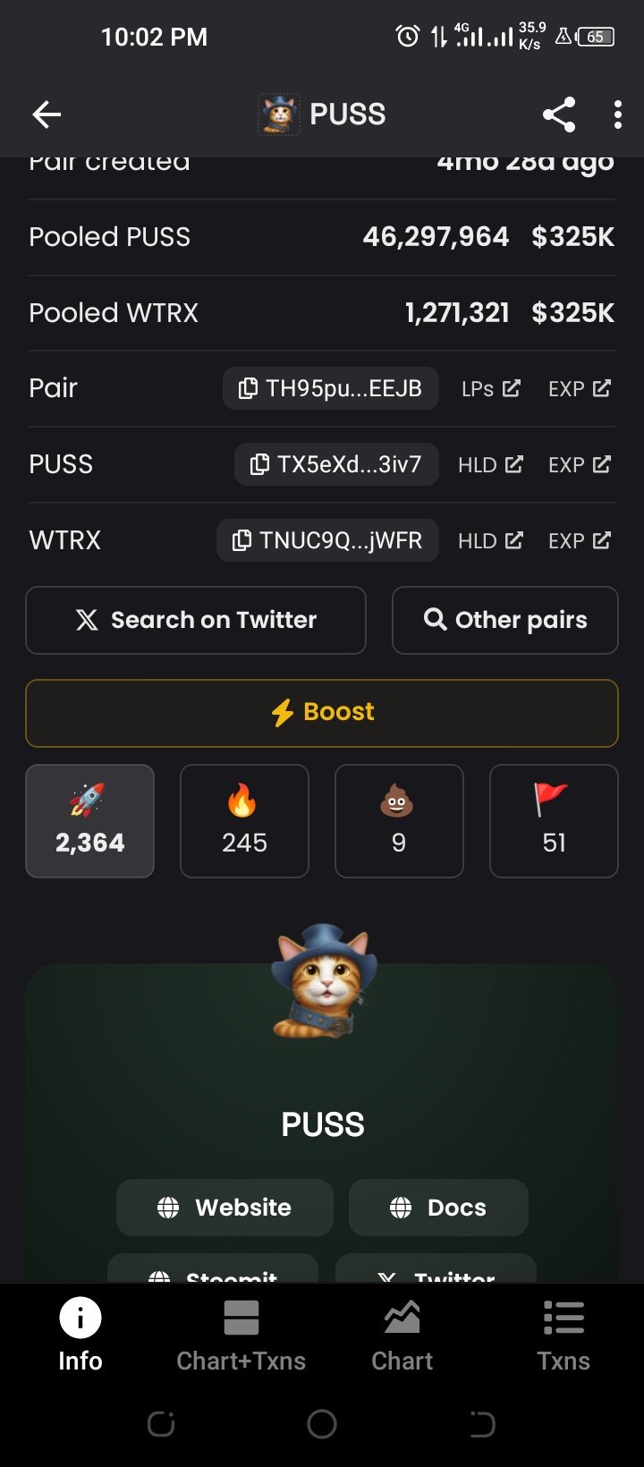The image size is (644, 1467).
Task: Click Other pairs button
Action: [505, 620]
